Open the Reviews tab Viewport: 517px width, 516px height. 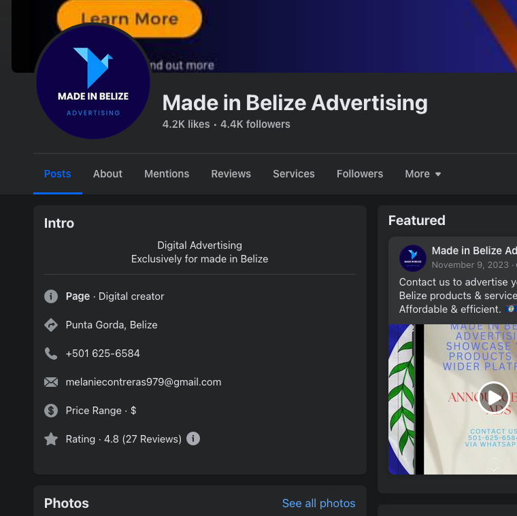[231, 173]
